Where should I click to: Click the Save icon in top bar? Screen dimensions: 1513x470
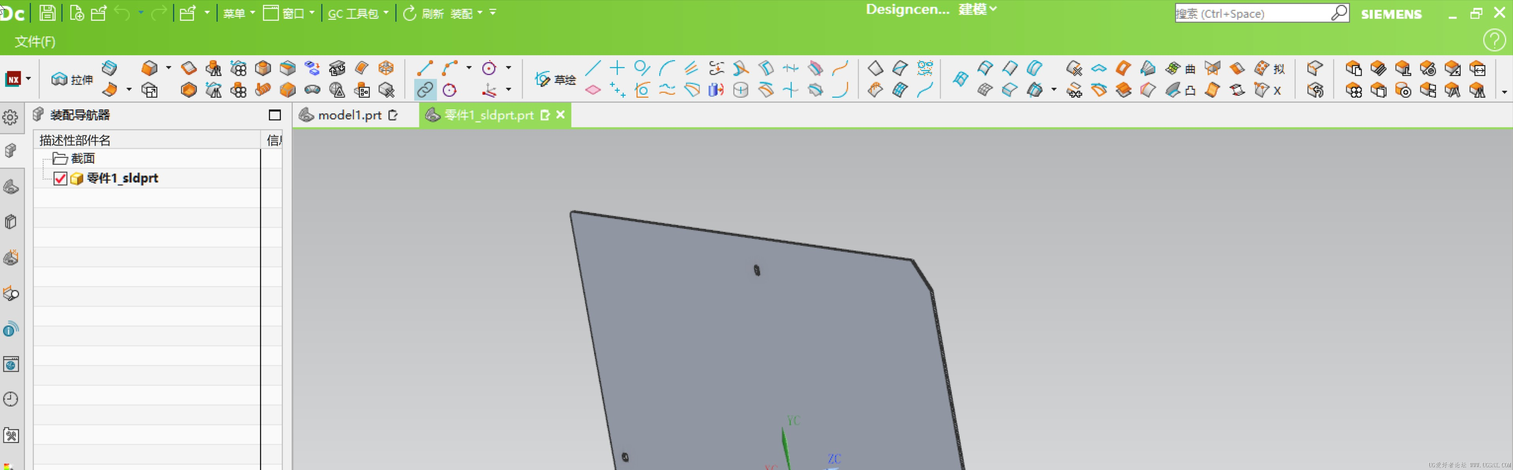(47, 13)
